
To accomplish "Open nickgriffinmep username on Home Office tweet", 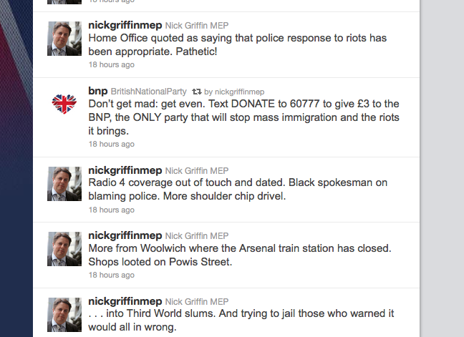I will (x=125, y=26).
